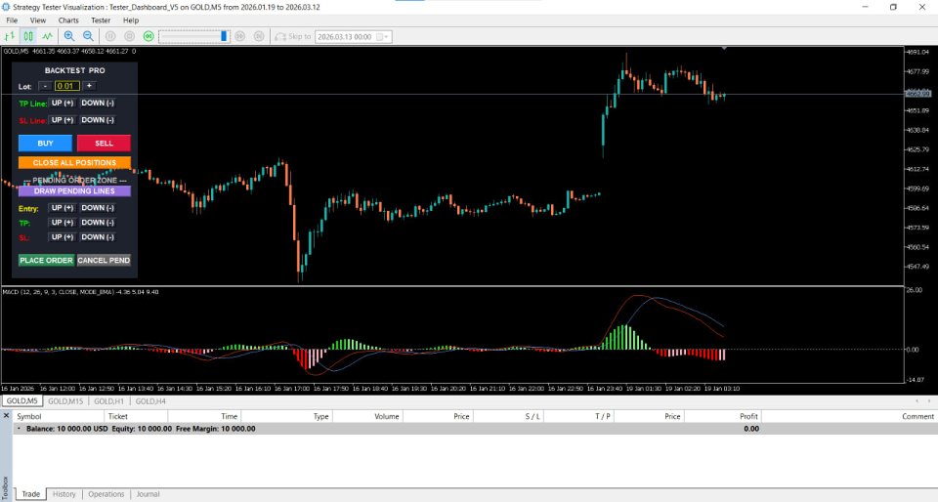Click the Ticket column header
Screen dimensions: 938x502
pos(136,416)
